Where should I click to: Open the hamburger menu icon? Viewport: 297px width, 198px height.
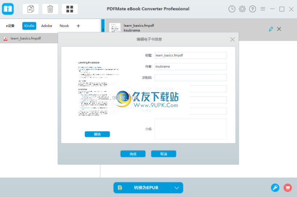[x=263, y=9]
